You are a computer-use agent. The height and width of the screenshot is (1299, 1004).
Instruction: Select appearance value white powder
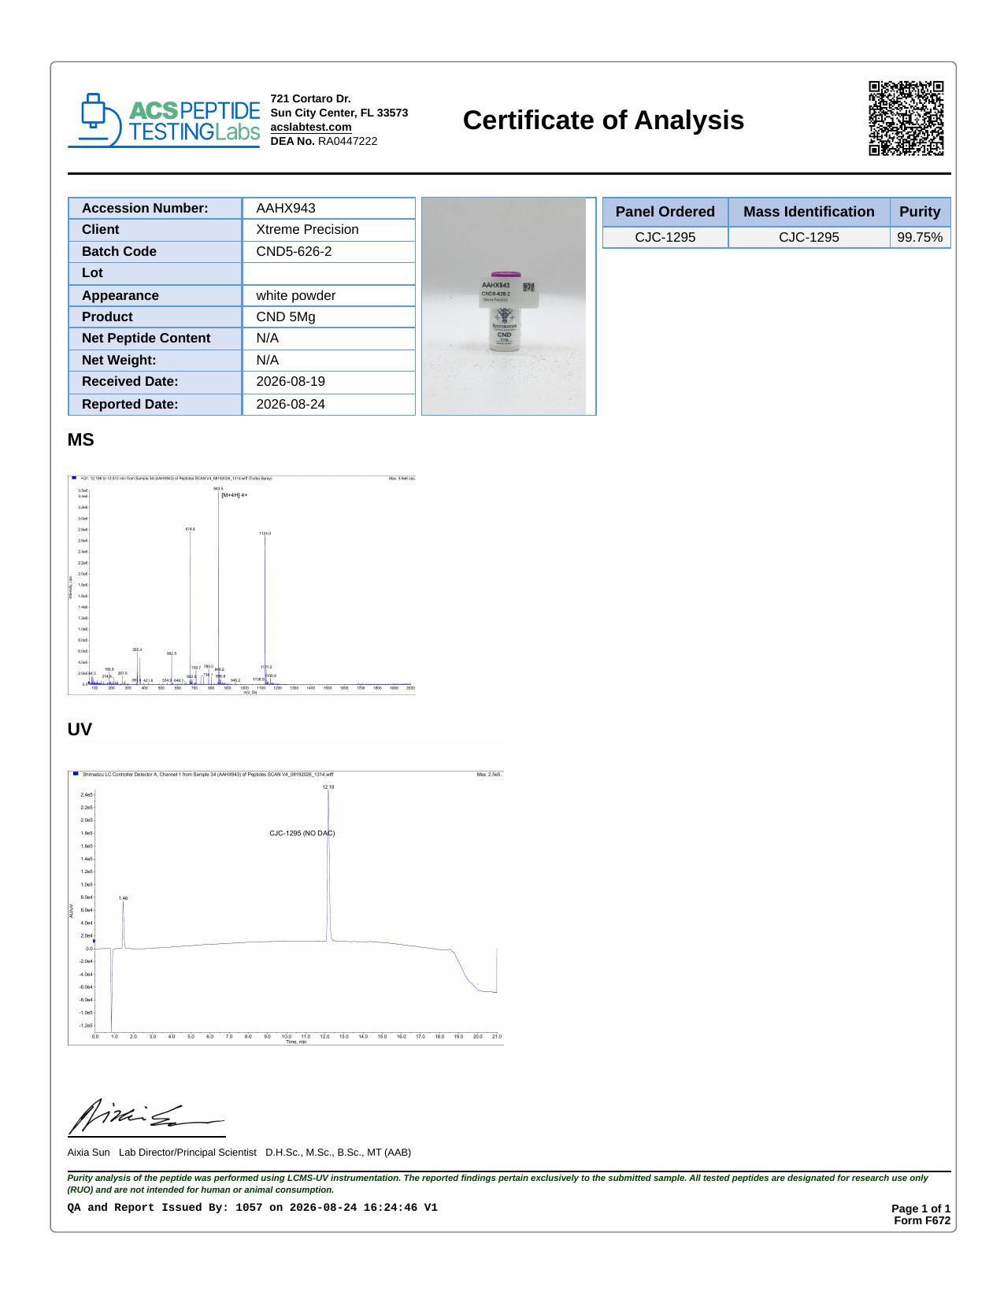[x=295, y=295]
